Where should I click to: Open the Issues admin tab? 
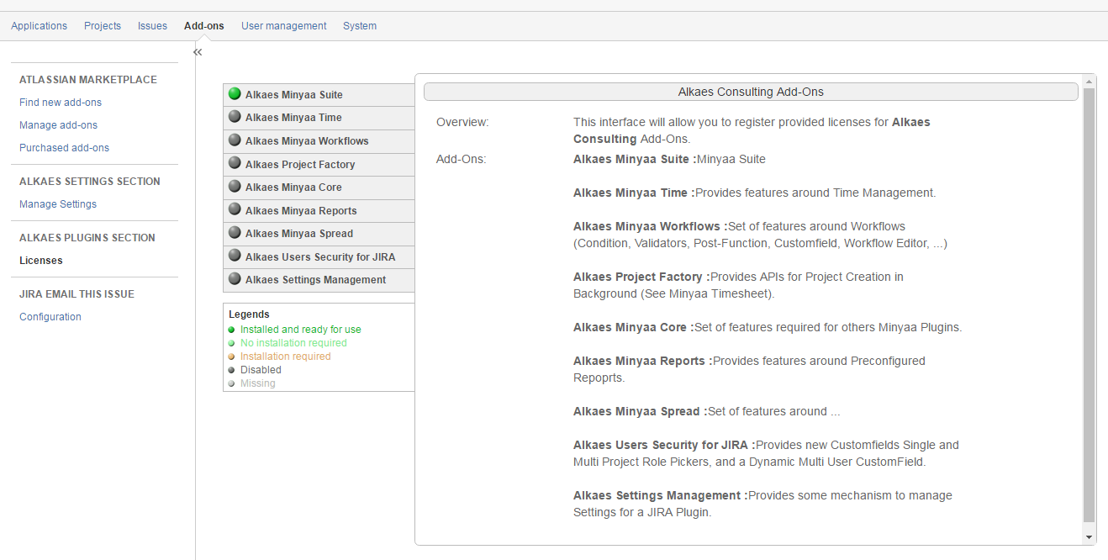(152, 26)
